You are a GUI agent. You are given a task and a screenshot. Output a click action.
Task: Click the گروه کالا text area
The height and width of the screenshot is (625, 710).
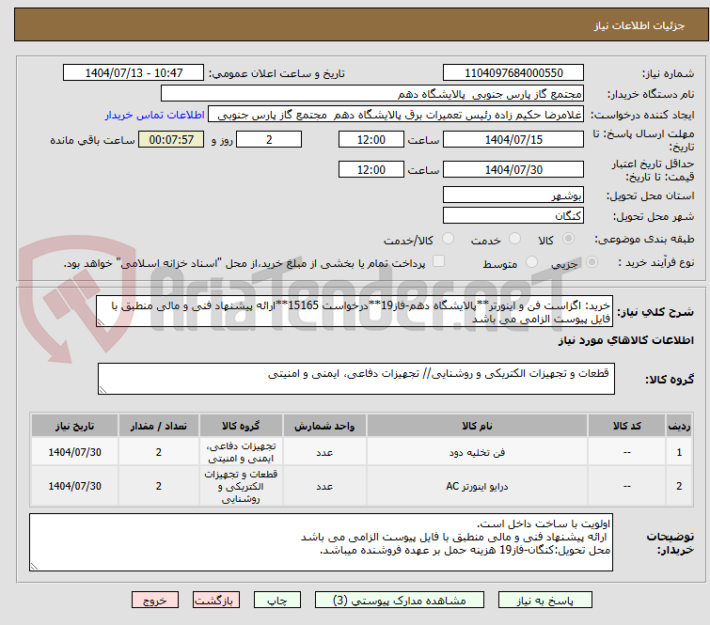tap(356, 379)
